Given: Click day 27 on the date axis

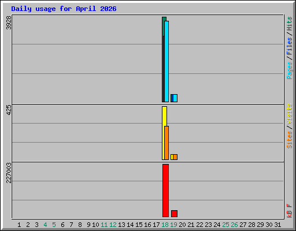Looking at the screenshot, I should (x=243, y=225).
